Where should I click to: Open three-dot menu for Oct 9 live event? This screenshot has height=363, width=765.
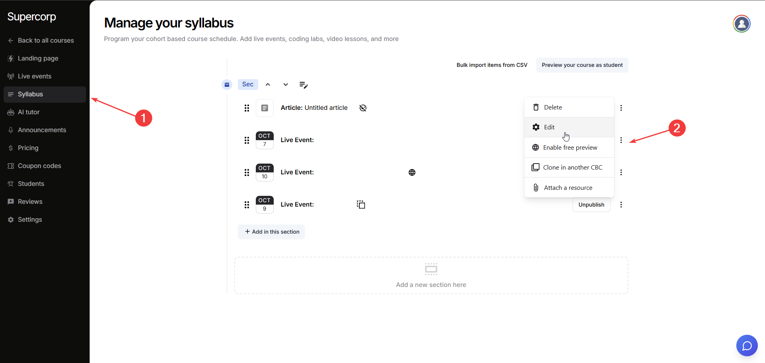(621, 205)
